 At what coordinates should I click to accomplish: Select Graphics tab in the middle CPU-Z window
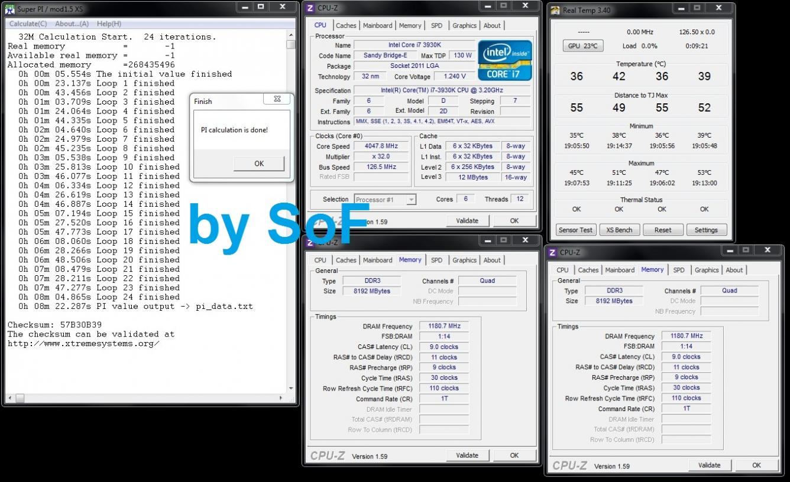pyautogui.click(x=464, y=260)
